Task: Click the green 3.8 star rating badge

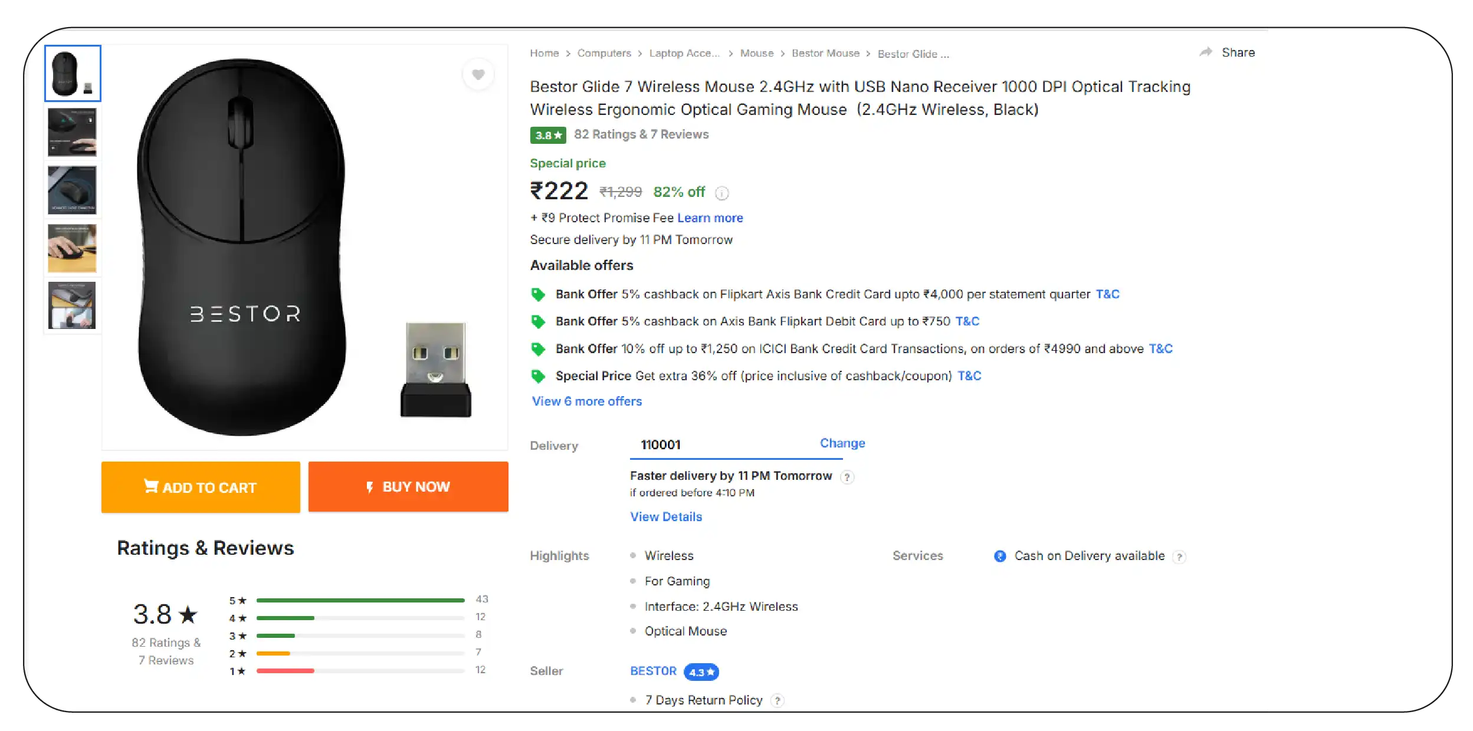Action: (547, 135)
